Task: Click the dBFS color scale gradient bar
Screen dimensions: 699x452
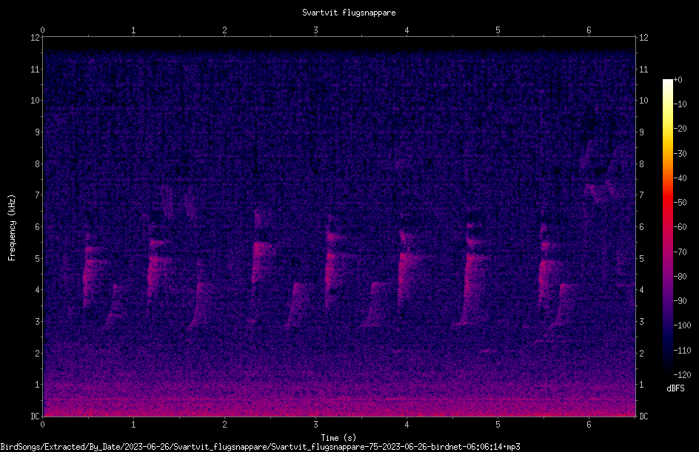Action: click(667, 227)
